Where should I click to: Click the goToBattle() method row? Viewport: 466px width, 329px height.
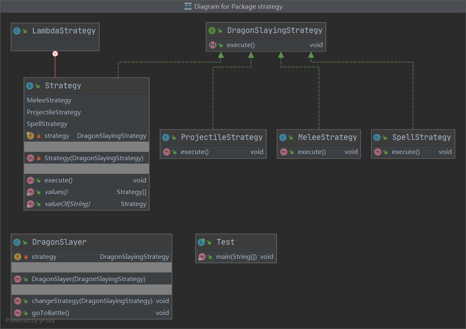pyautogui.click(x=92, y=313)
